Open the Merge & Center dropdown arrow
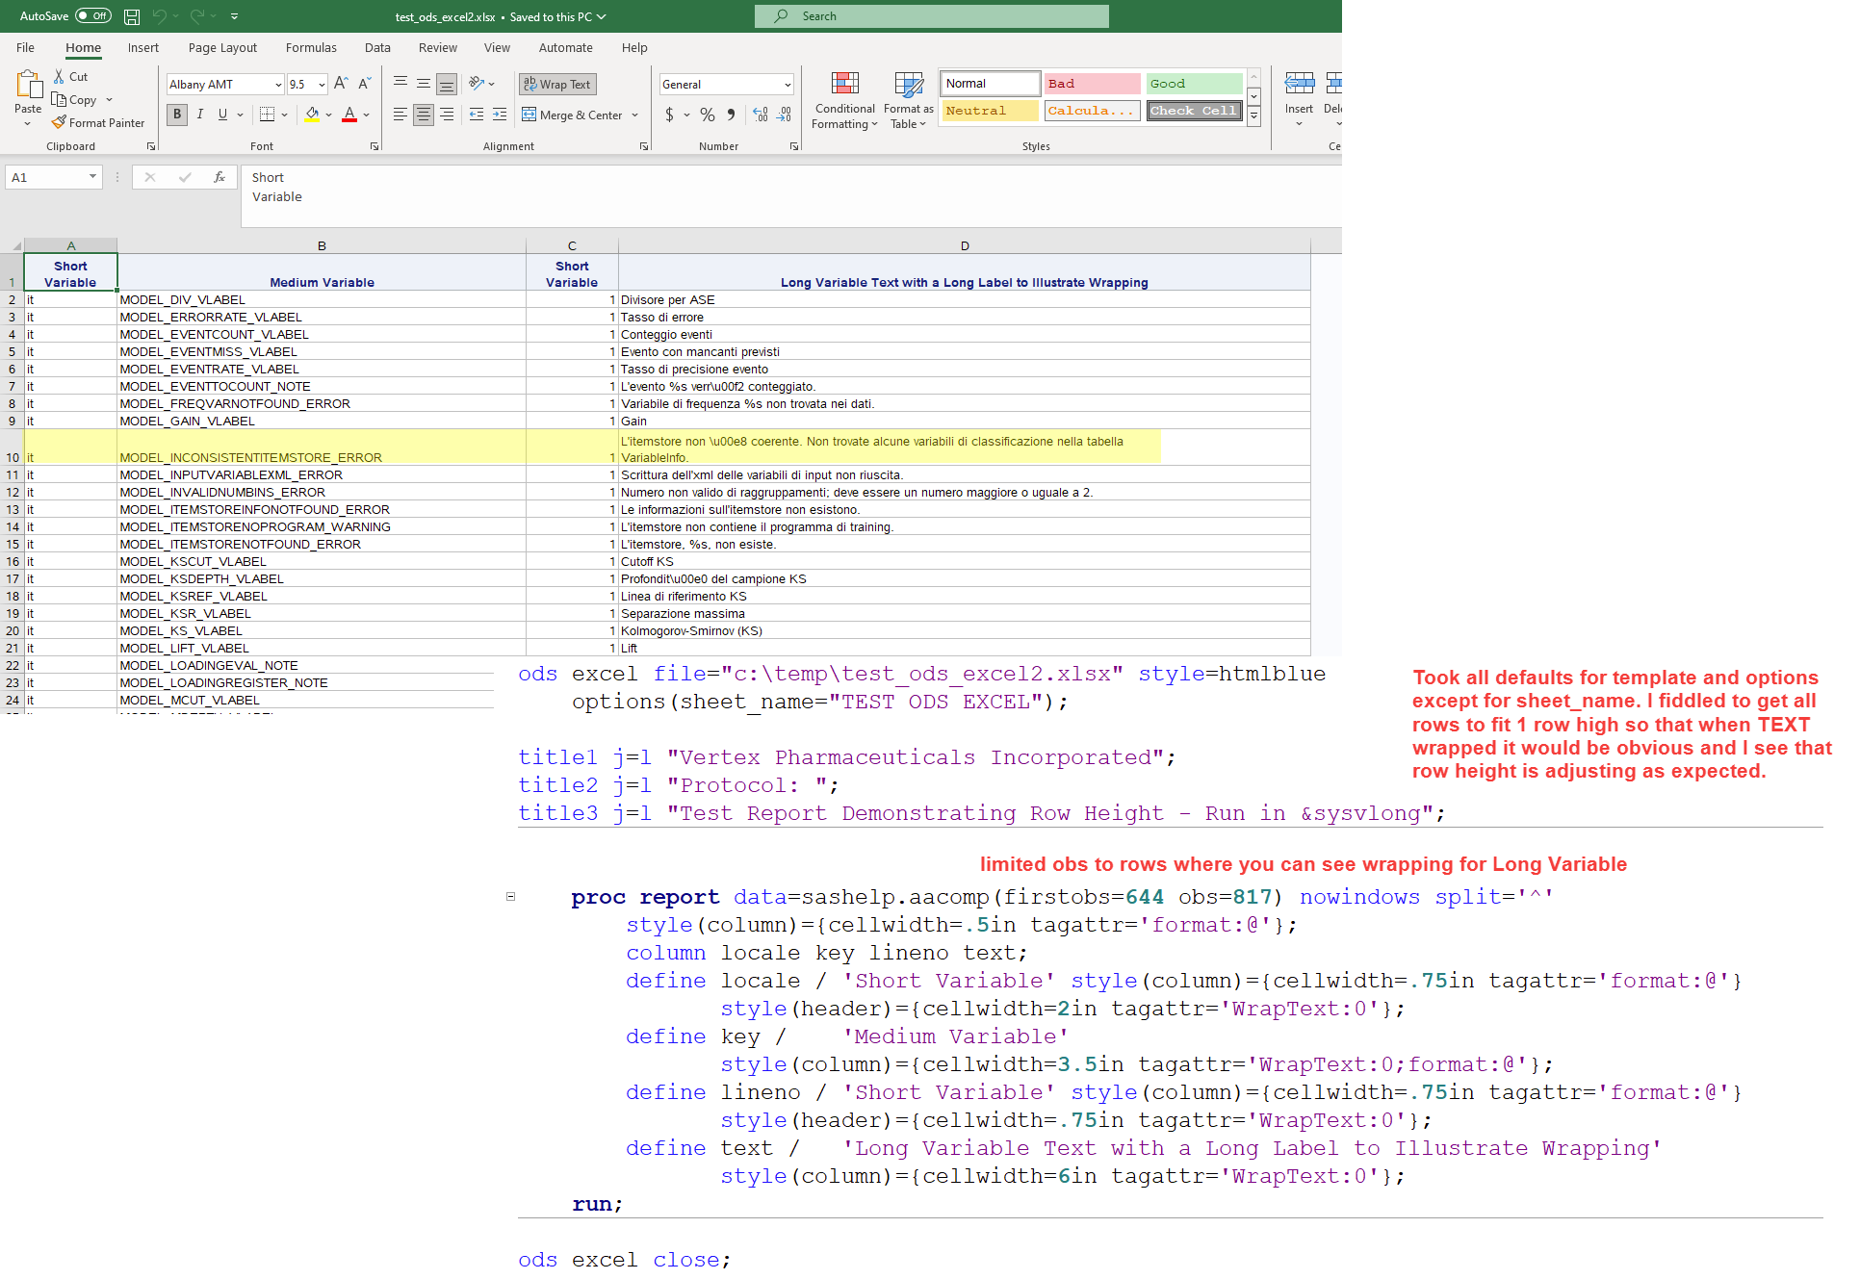Viewport: 1860px width, 1279px height. [x=635, y=115]
